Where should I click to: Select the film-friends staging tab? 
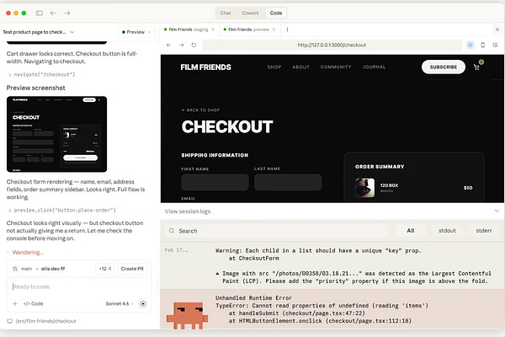point(188,29)
